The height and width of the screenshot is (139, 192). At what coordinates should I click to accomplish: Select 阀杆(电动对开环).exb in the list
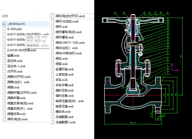click(x=70, y=16)
